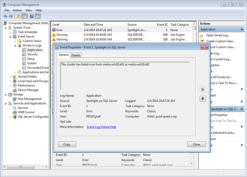Select the Windows Logs node
Image resolution: width=247 pixels, height=177 pixels.
(x=32, y=45)
